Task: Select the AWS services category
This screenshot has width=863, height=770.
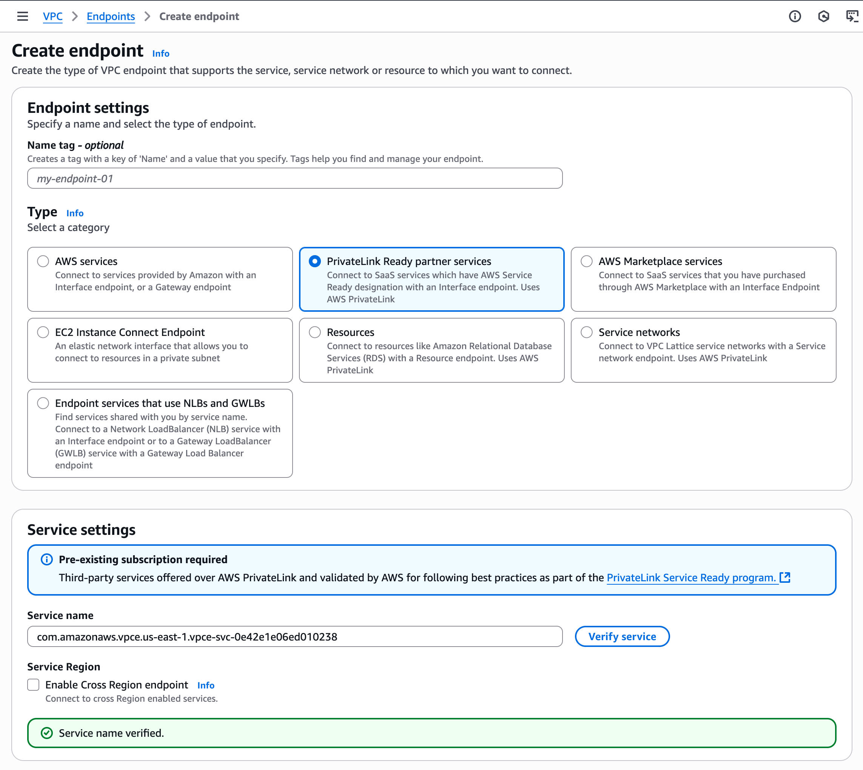Action: 43,262
